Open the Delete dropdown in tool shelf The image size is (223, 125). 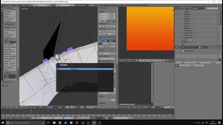pyautogui.click(x=10, y=75)
